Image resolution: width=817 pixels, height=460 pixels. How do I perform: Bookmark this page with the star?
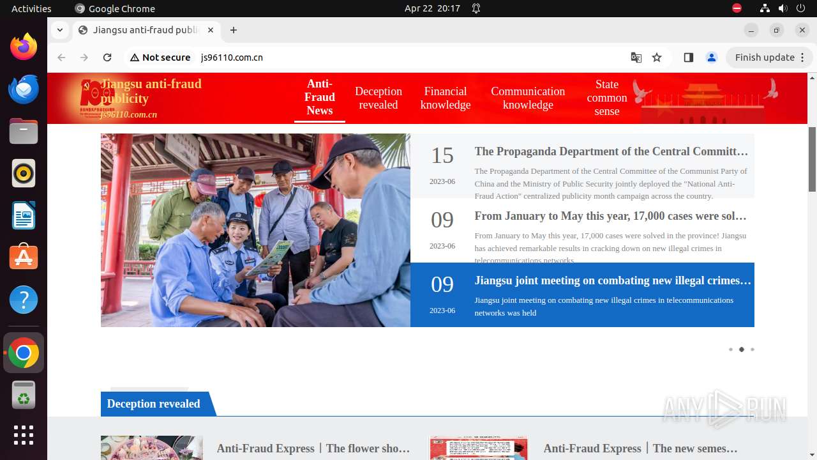coord(657,57)
